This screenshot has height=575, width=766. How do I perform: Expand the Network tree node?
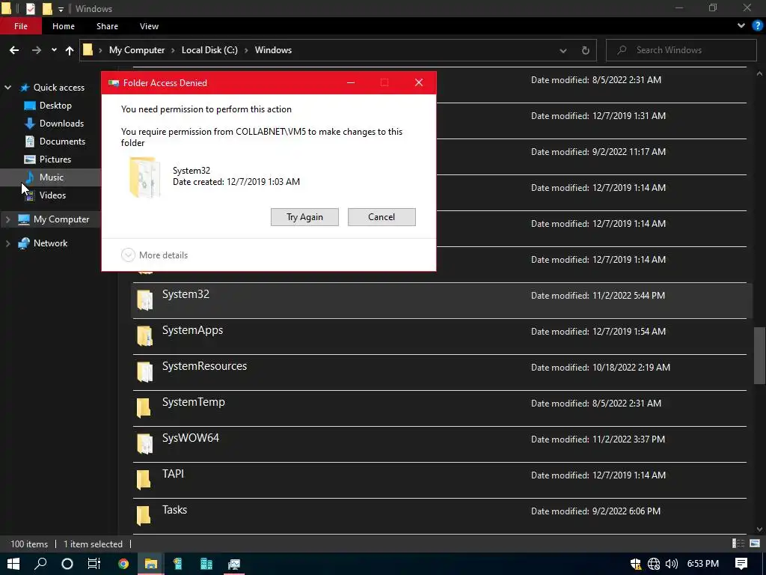[x=7, y=243]
